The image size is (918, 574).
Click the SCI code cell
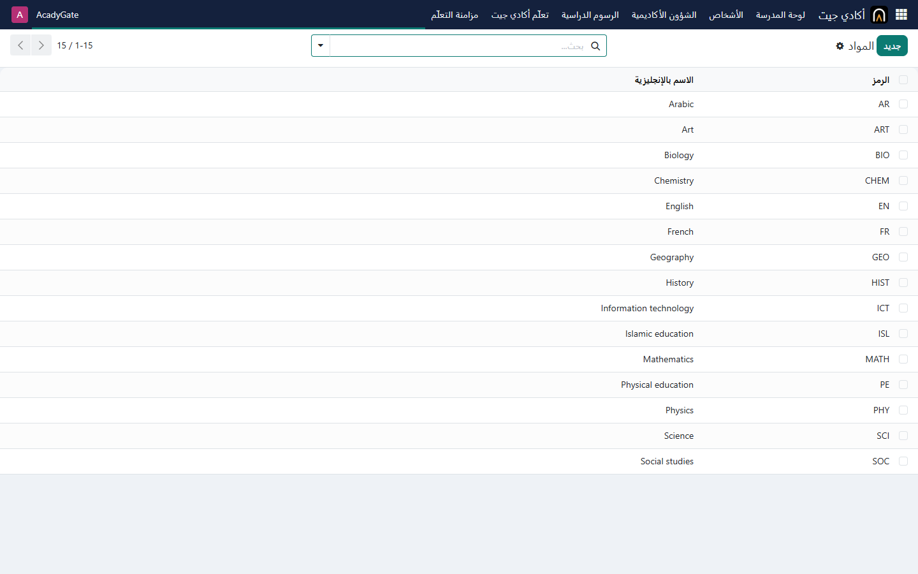coord(883,436)
